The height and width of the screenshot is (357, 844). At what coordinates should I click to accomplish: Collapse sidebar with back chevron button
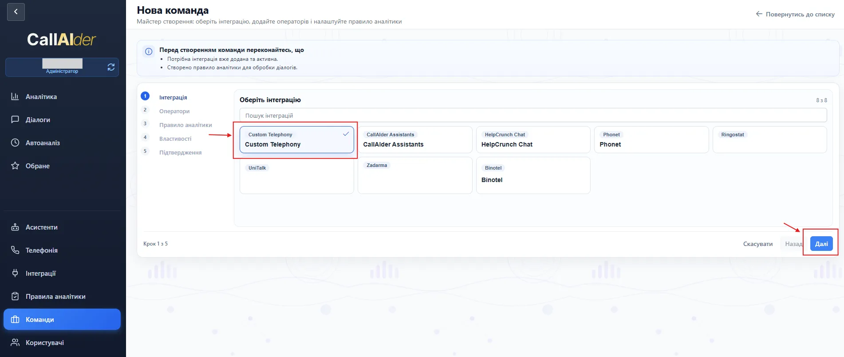16,12
